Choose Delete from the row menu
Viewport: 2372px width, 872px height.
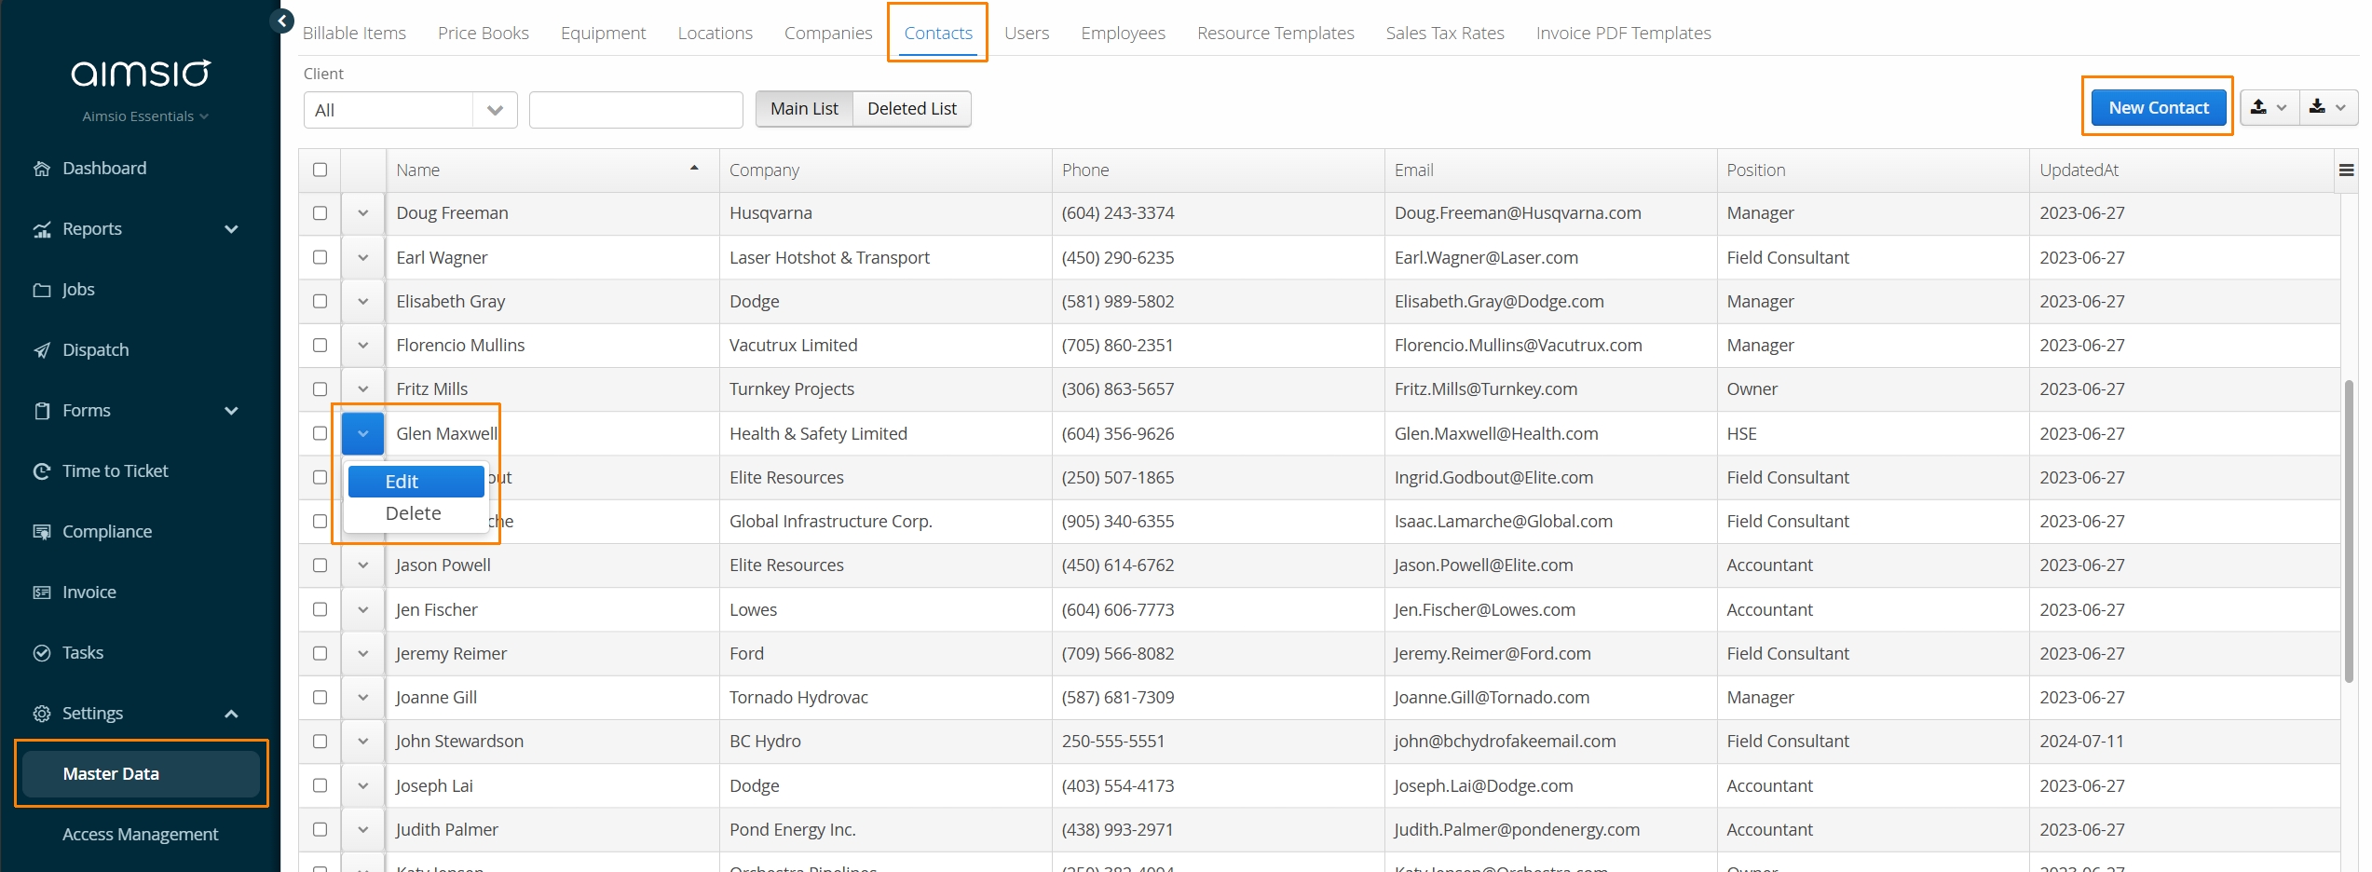[x=416, y=513]
